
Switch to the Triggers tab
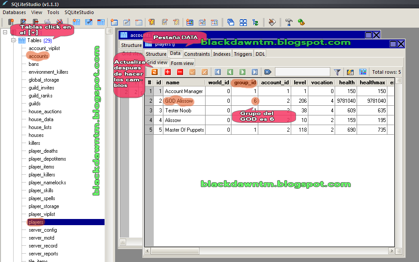pyautogui.click(x=242, y=54)
